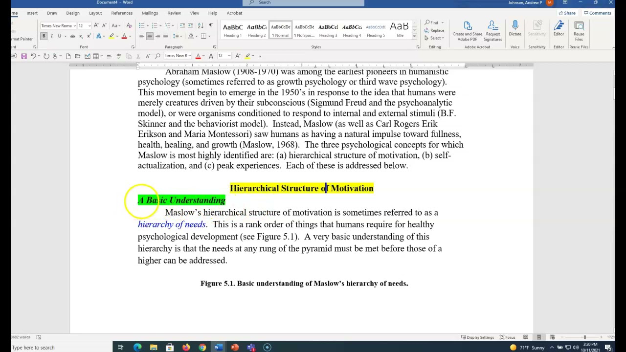Apply red font color in ribbon
This screenshot has width=626, height=352.
124,36
